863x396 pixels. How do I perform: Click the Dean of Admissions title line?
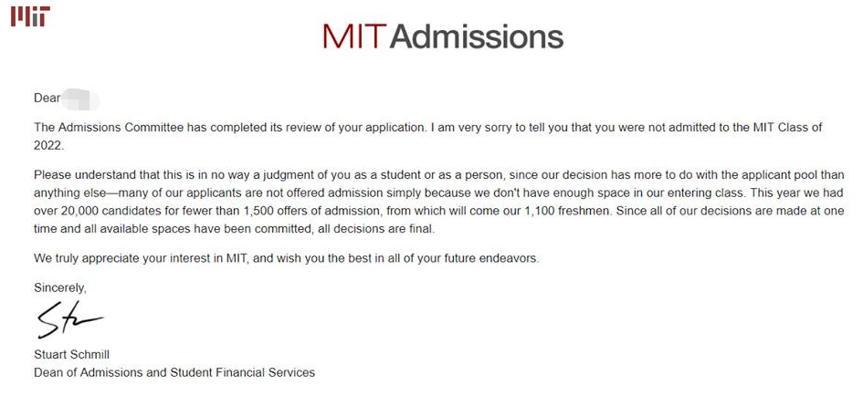174,372
